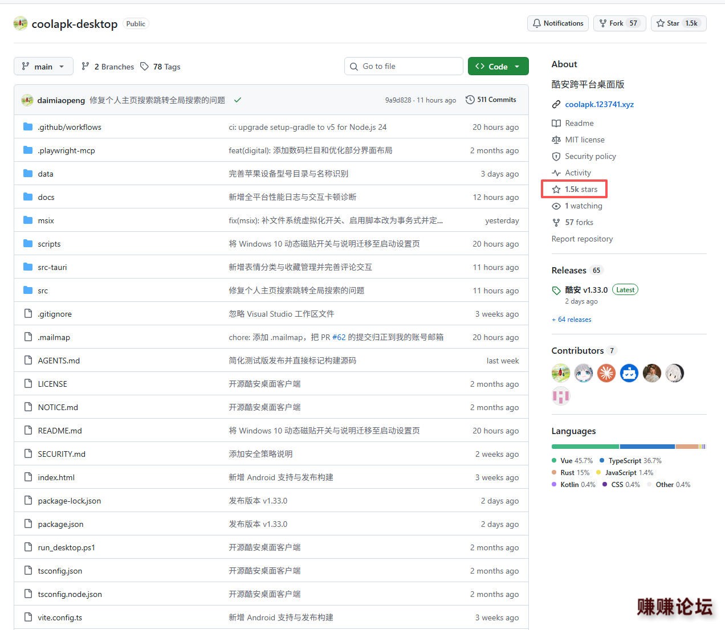Click the green check commit status icon
Viewport: 725px width, 630px height.
point(238,100)
